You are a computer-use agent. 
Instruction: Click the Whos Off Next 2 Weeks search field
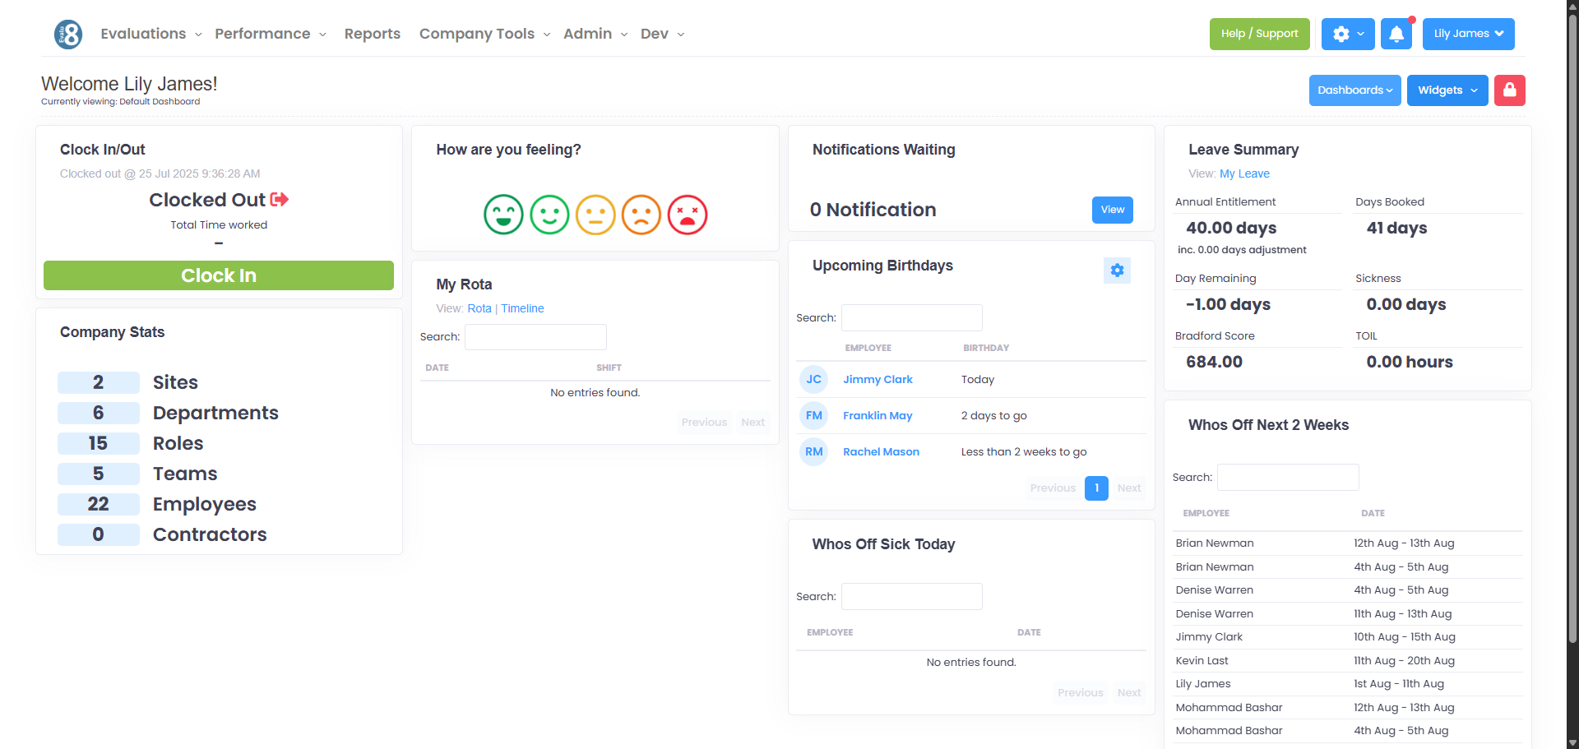coord(1288,477)
